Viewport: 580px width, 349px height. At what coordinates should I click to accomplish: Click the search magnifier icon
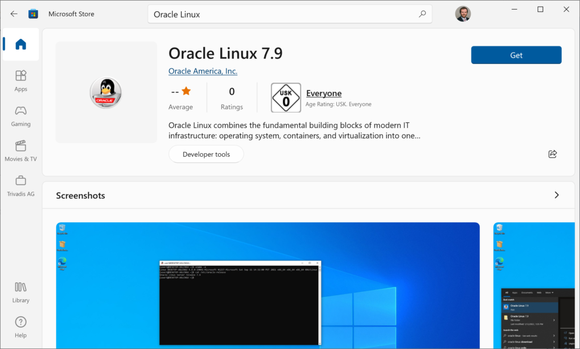(x=422, y=14)
